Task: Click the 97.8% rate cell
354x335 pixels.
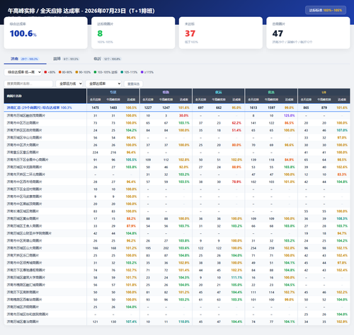Action: tap(342, 263)
